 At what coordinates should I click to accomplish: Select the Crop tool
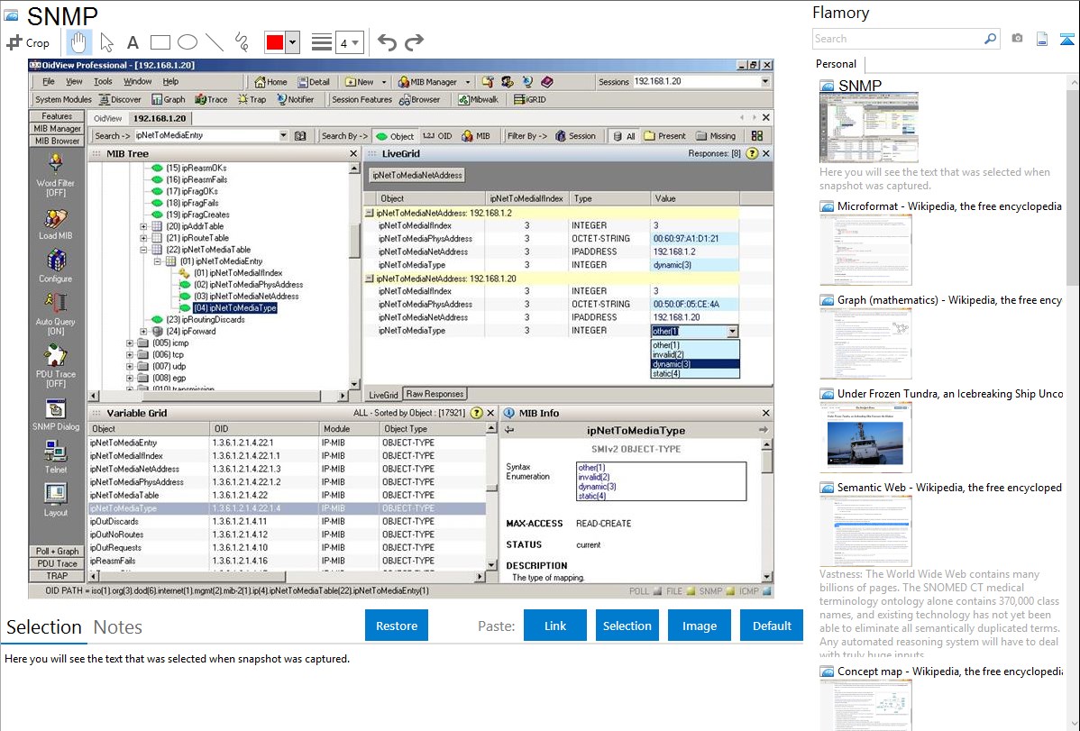tap(28, 42)
